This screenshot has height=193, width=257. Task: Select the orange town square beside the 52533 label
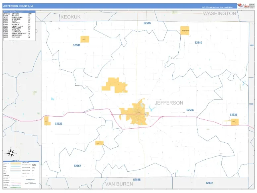point(47,121)
